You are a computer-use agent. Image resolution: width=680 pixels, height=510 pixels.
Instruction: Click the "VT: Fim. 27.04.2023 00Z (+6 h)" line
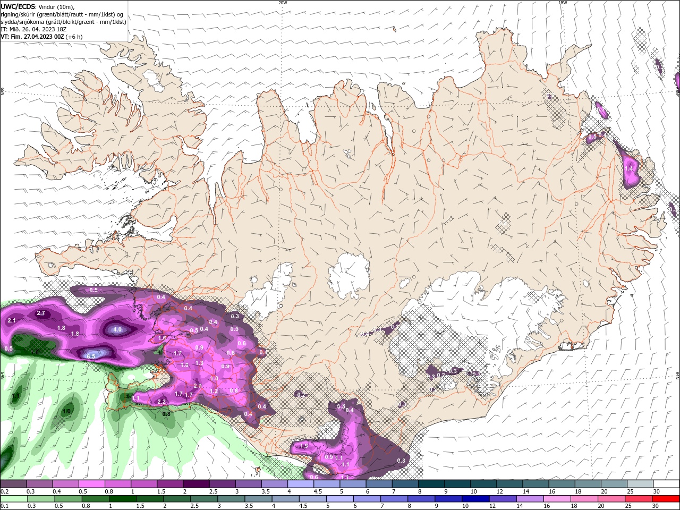(x=41, y=37)
